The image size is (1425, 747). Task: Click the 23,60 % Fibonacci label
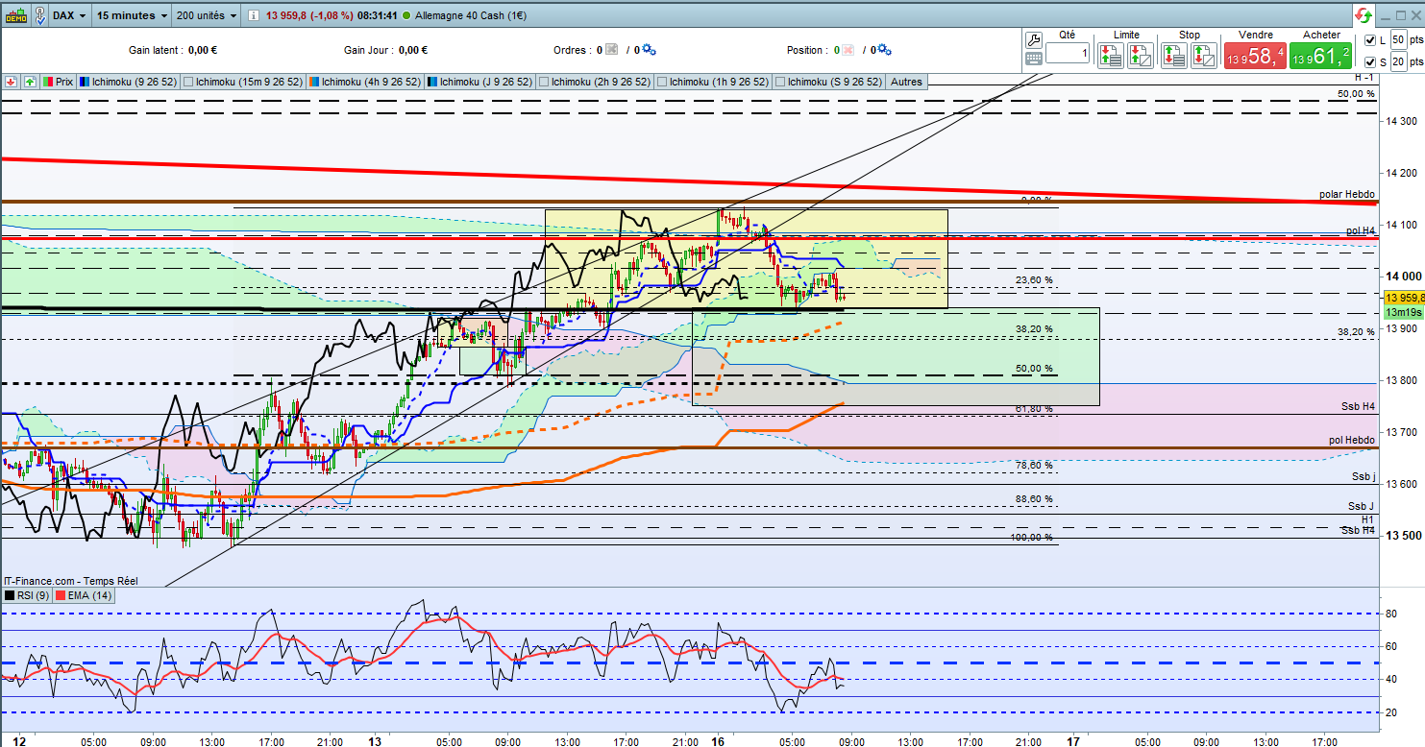(x=1034, y=280)
